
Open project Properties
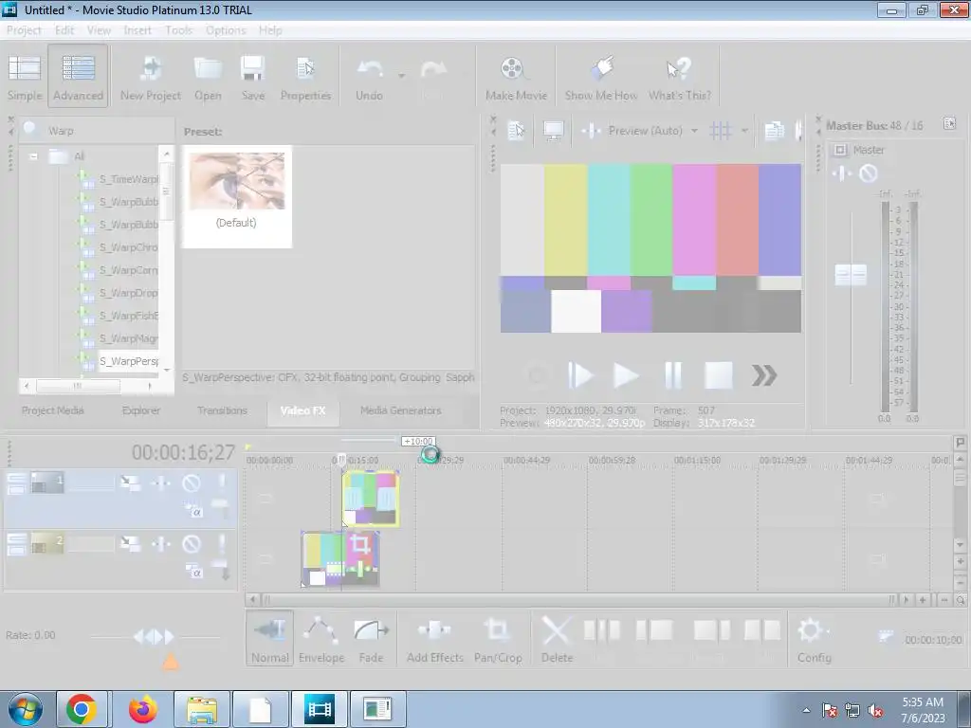pyautogui.click(x=306, y=78)
